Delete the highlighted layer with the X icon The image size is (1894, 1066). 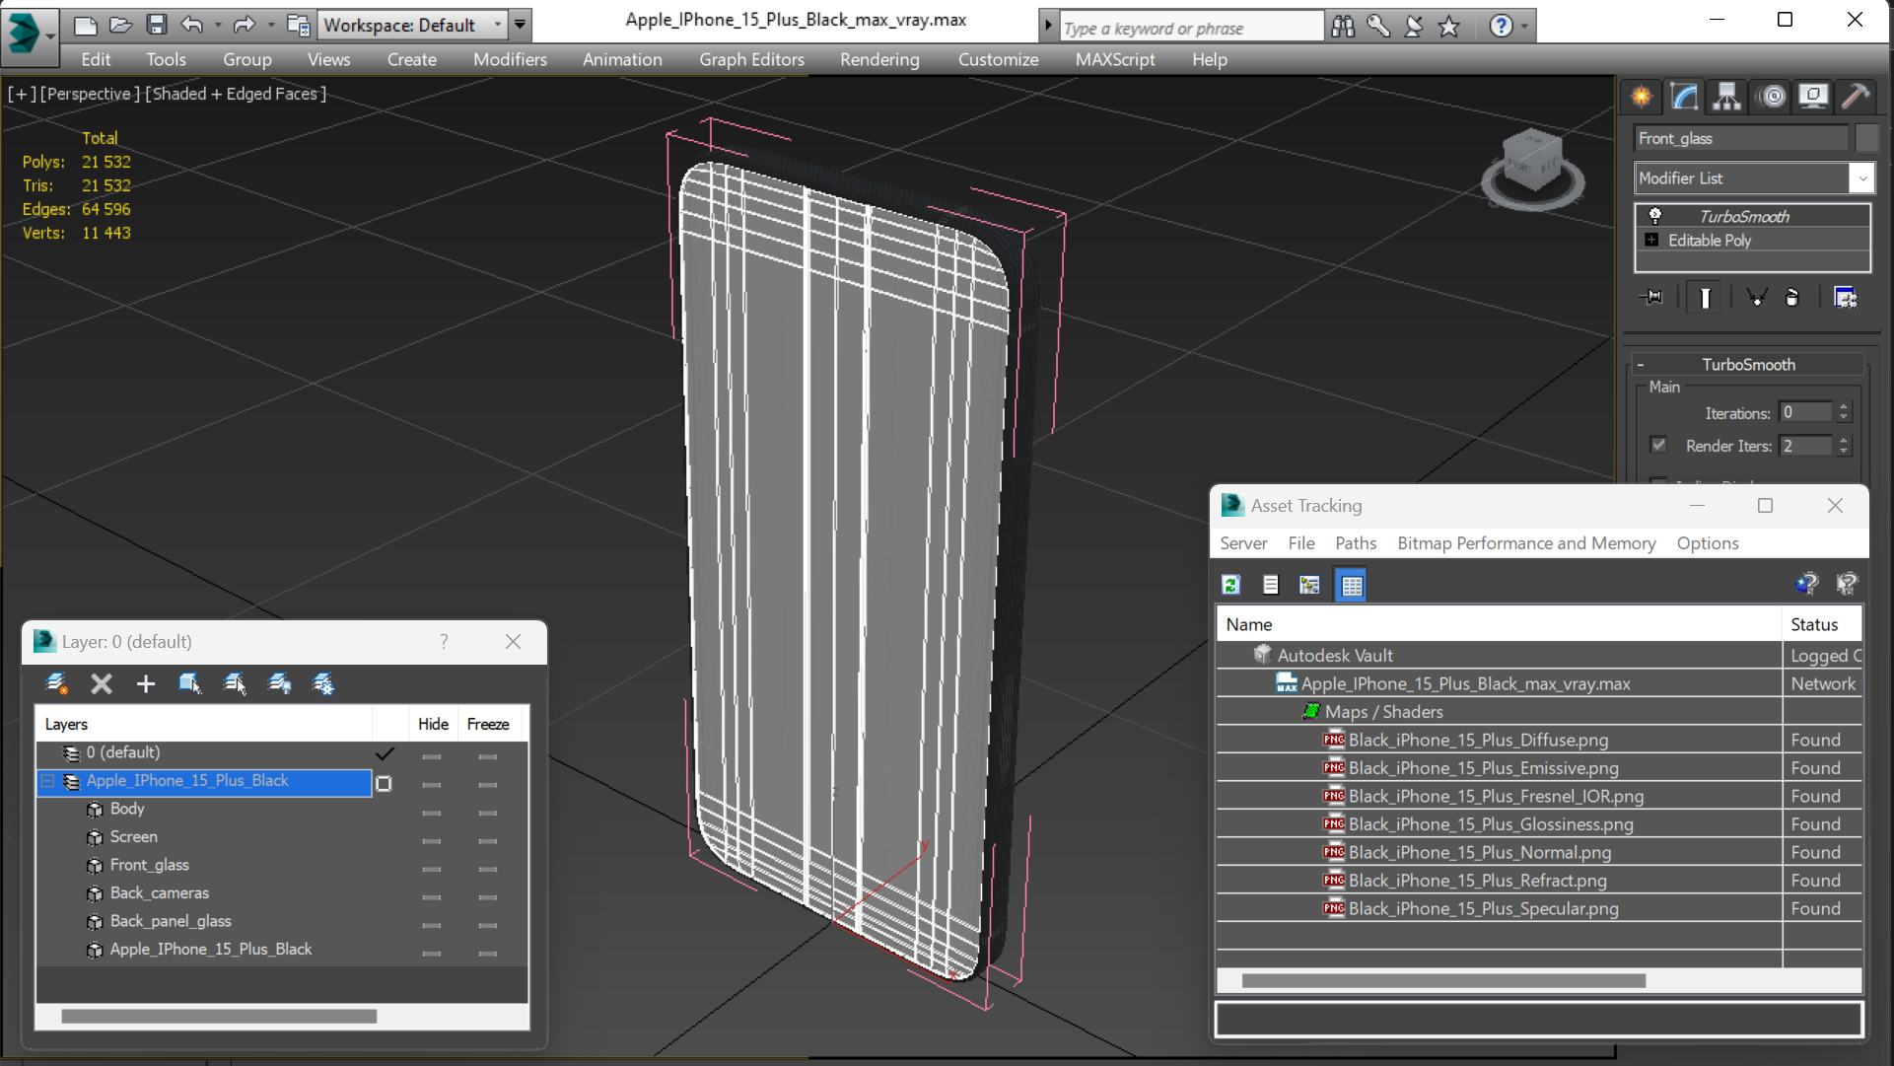click(102, 683)
